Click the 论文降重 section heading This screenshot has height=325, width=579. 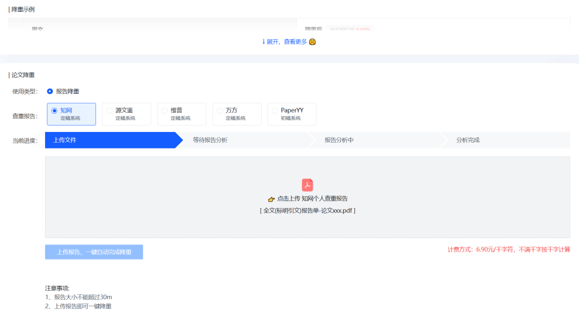pos(23,75)
